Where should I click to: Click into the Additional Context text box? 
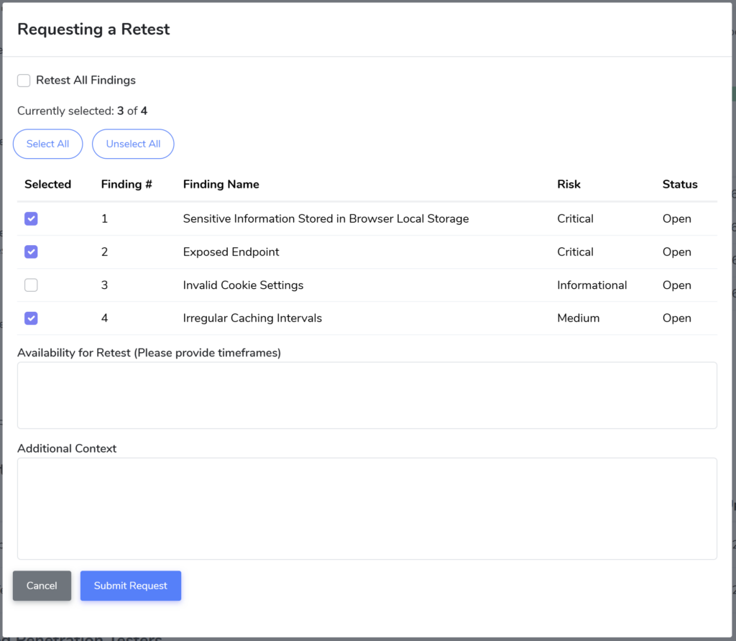click(367, 508)
